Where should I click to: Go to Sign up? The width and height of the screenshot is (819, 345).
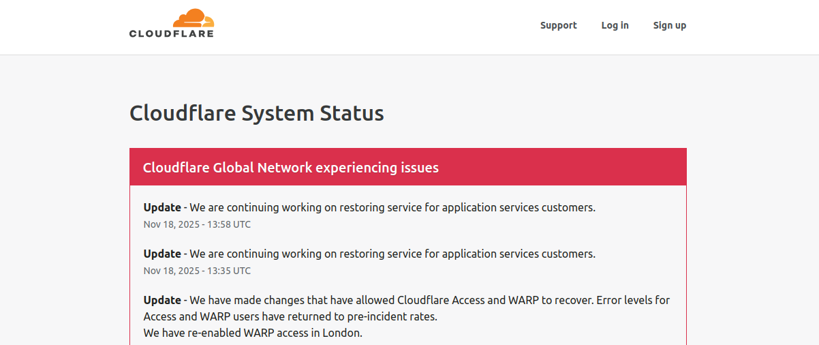click(669, 25)
